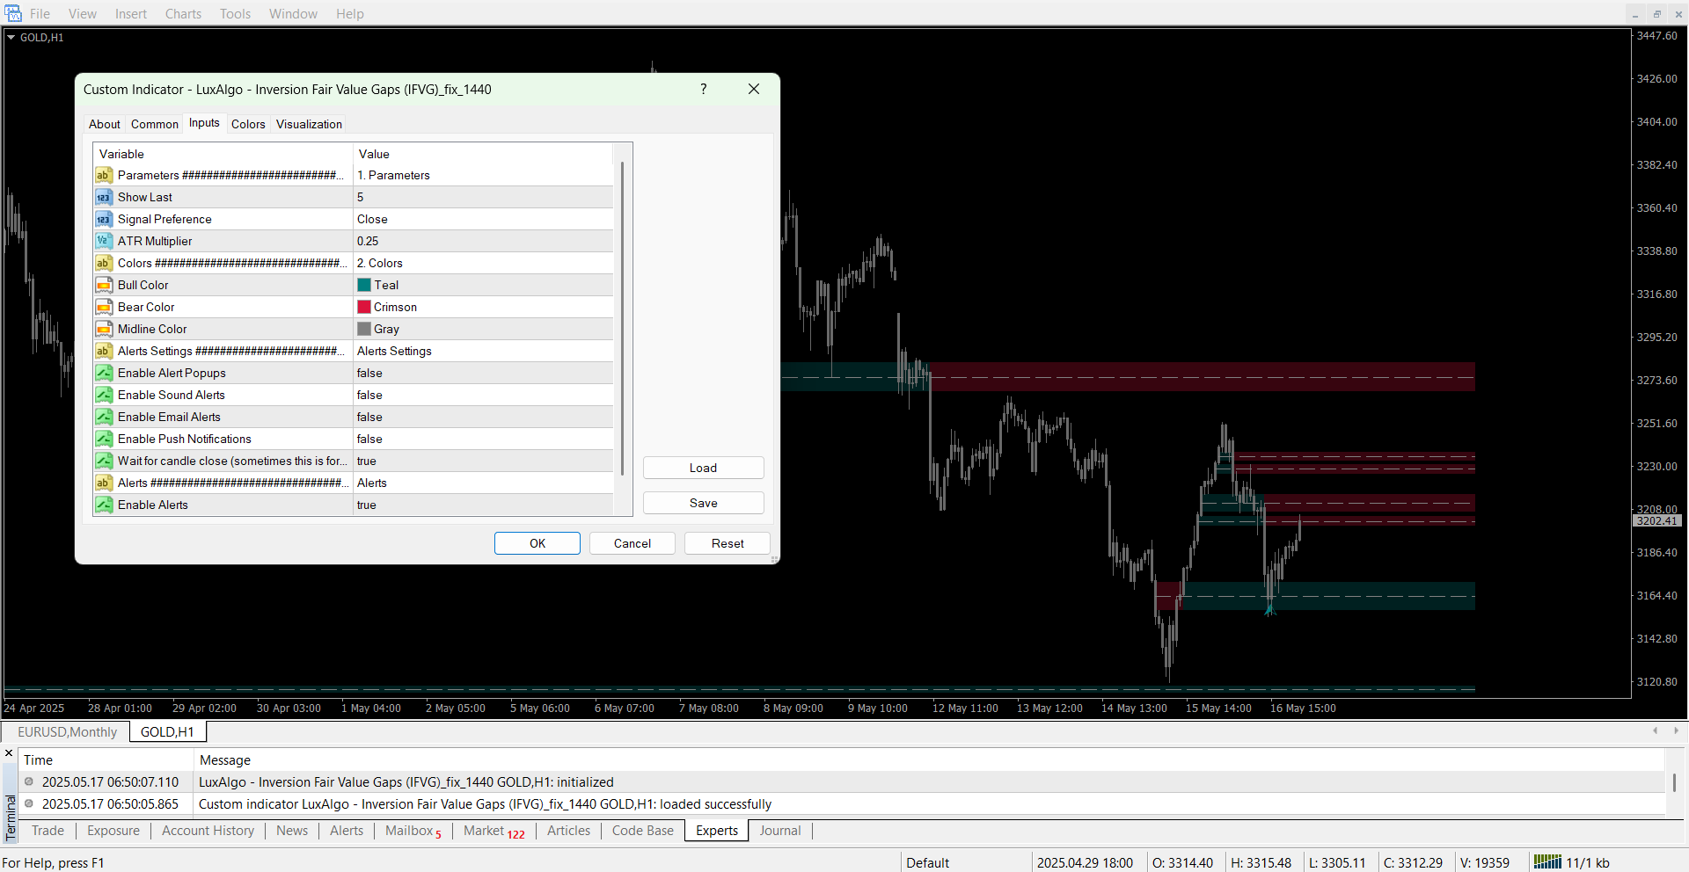This screenshot has width=1689, height=872.
Task: Switch to the Visualization tab
Action: tap(309, 124)
